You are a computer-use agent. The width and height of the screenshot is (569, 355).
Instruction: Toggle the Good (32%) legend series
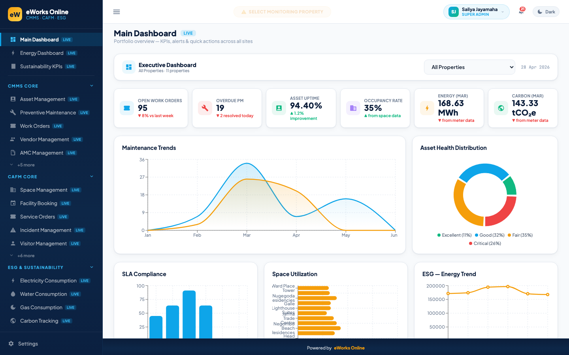click(490, 235)
